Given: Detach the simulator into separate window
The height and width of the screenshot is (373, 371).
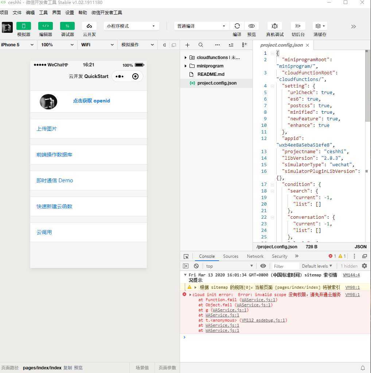Looking at the screenshot, I should click(x=174, y=45).
